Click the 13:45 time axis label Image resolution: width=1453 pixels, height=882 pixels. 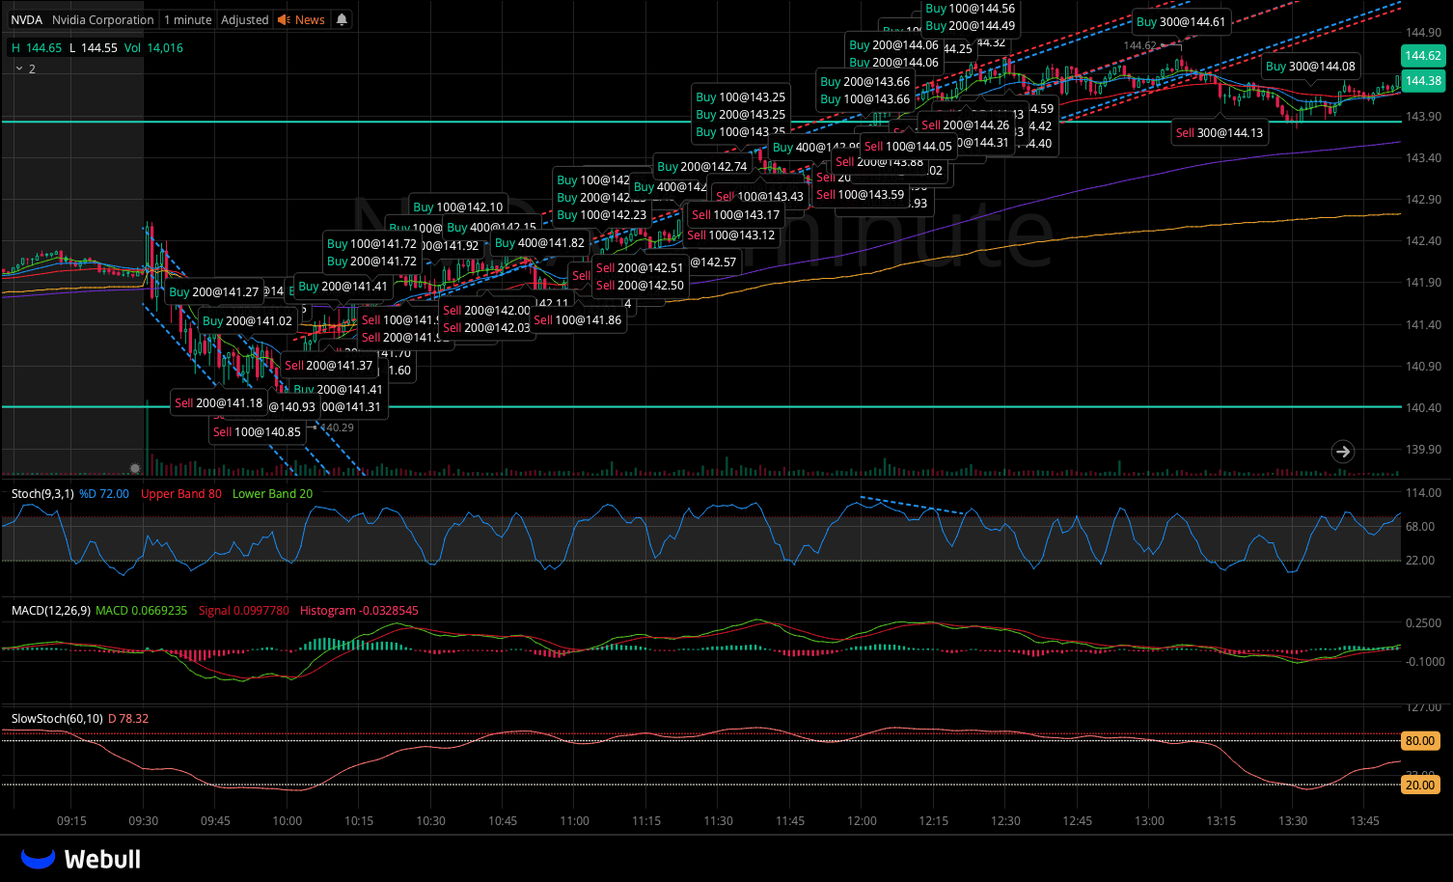[x=1364, y=821]
